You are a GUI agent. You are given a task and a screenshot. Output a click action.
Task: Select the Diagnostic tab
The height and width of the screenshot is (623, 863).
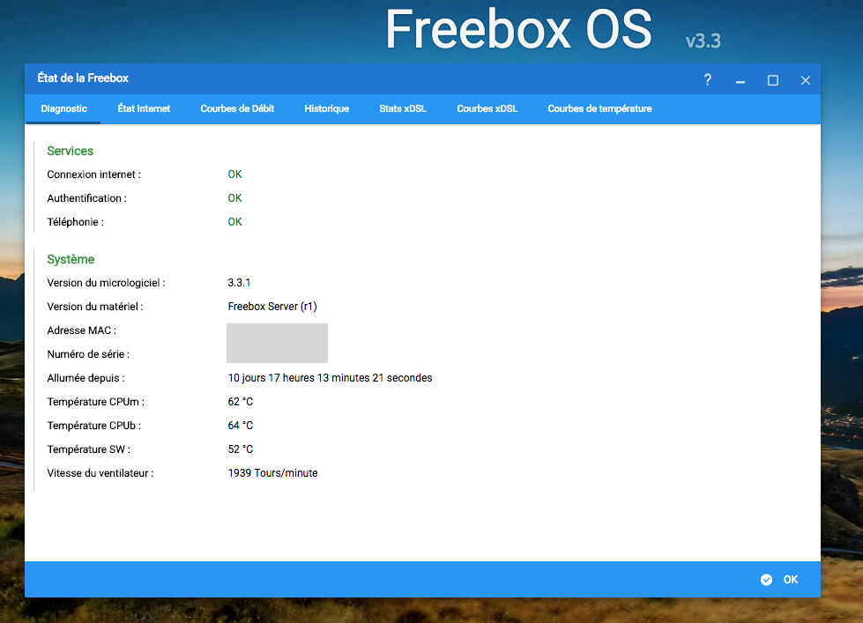tap(63, 108)
